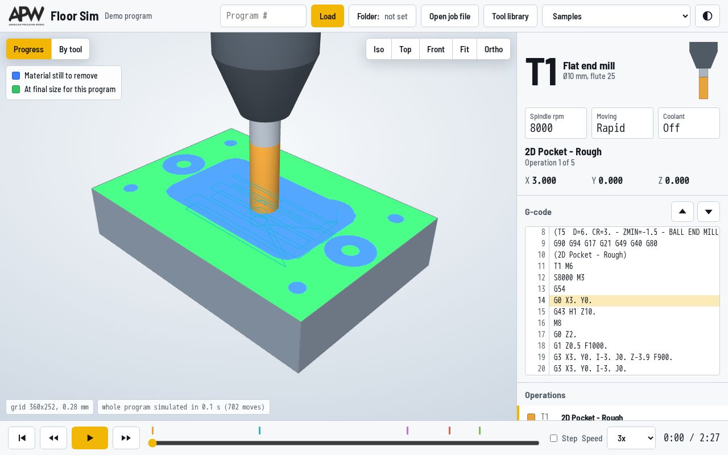This screenshot has width=728, height=455.
Task: Start playback with the play button
Action: point(90,438)
